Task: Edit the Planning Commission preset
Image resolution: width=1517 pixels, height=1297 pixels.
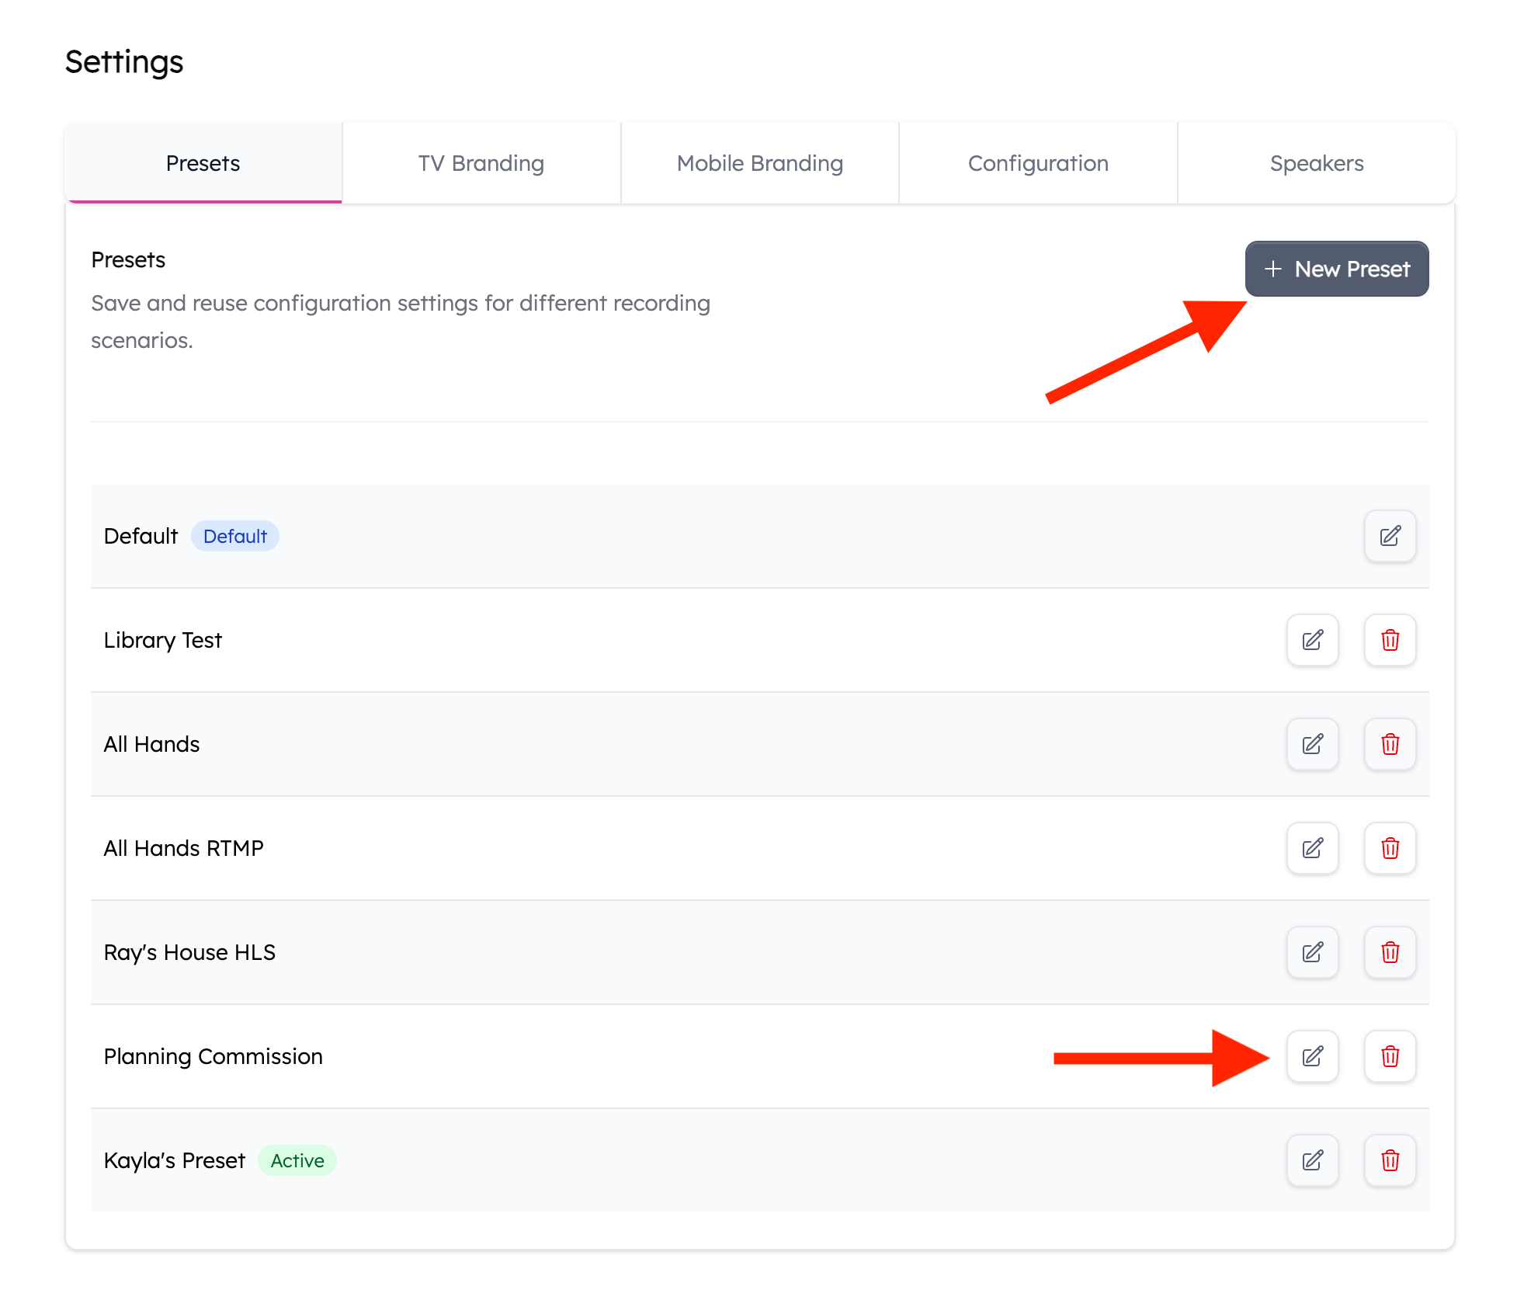Action: tap(1312, 1056)
